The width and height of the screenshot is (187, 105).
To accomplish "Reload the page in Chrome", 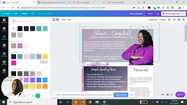I will click(x=13, y=8).
